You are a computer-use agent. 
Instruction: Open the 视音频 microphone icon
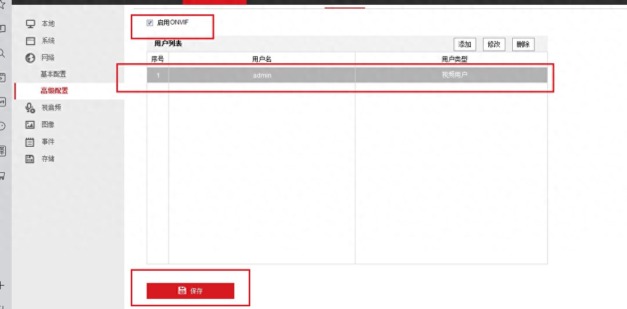pos(30,107)
